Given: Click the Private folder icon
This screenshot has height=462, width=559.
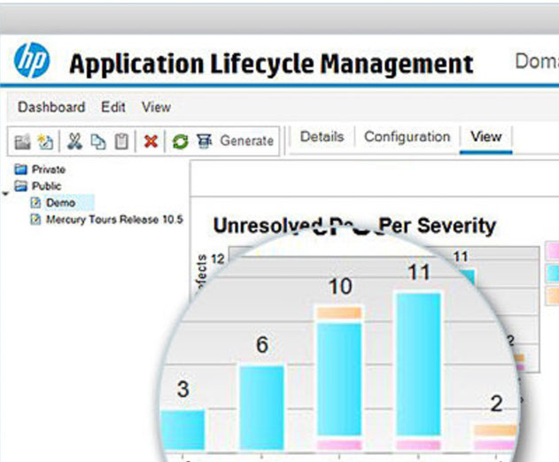Looking at the screenshot, I should click(20, 169).
